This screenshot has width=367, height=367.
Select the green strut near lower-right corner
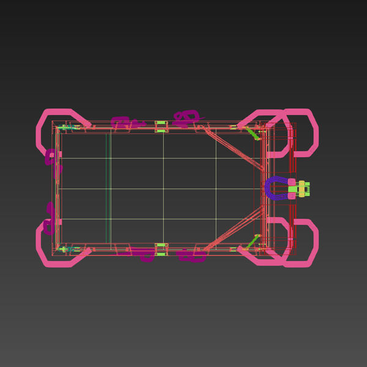coord(253,242)
